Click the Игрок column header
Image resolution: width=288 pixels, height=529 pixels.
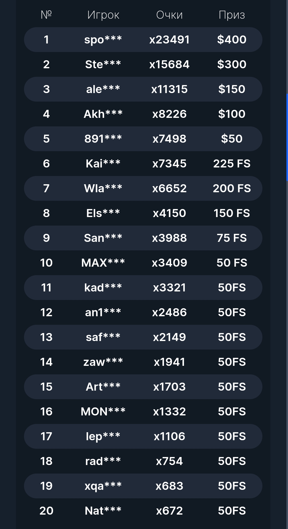tap(103, 15)
